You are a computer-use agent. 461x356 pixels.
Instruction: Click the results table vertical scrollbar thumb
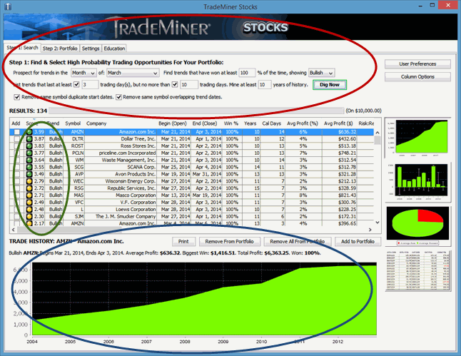[x=378, y=141]
